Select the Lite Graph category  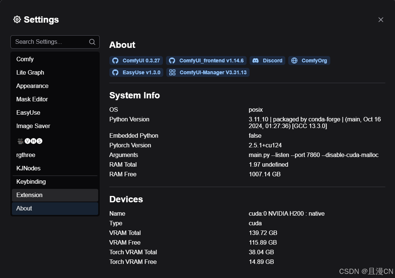(55, 72)
